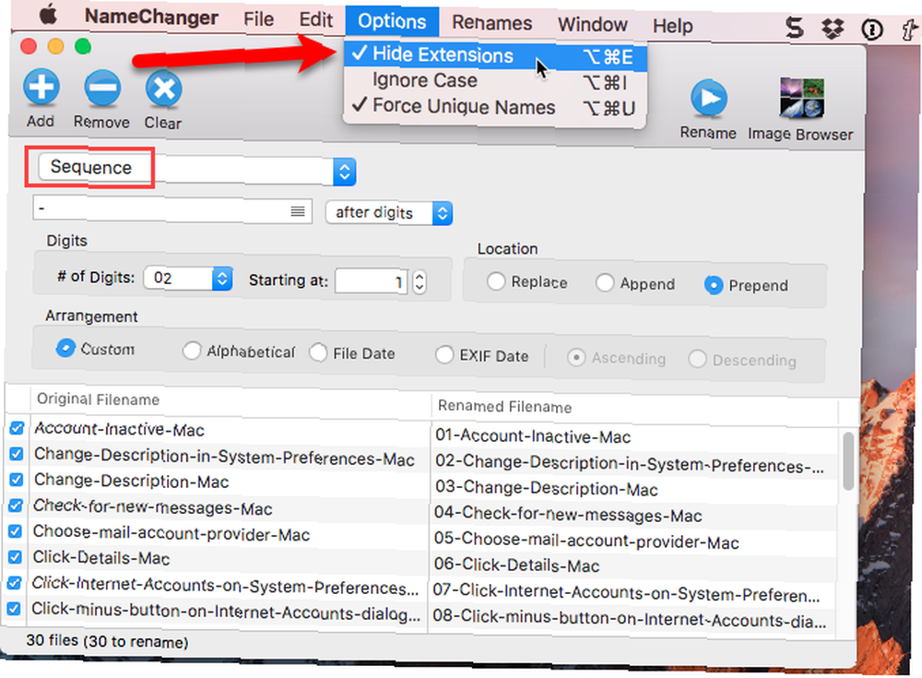Open the Sequence rename type dropdown
922x678 pixels.
[x=197, y=170]
